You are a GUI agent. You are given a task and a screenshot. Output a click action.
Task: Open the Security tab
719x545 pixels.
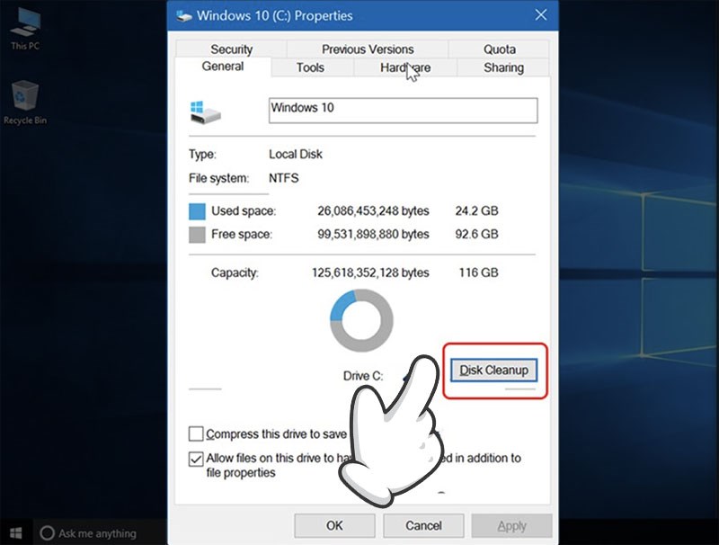coord(231,49)
